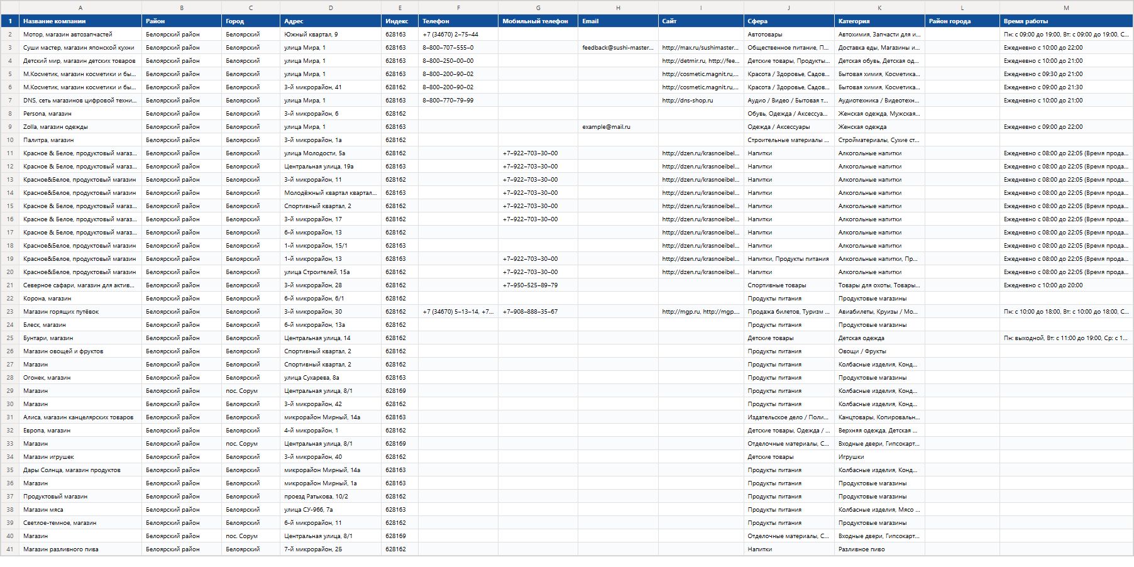This screenshot has height=567, width=1134.
Task: Click email cell 'example@mail.ru'
Action: pos(618,127)
